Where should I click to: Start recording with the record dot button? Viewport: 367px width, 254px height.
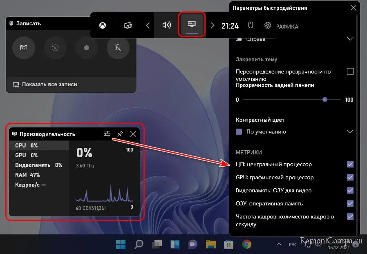click(87, 48)
